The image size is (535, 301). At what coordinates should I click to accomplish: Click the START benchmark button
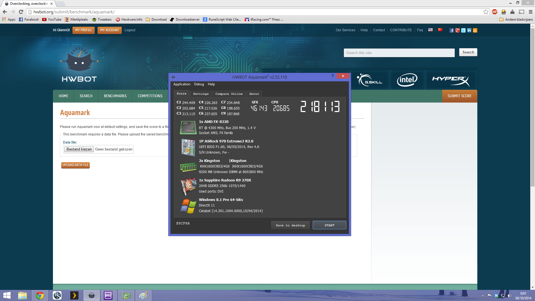click(329, 225)
